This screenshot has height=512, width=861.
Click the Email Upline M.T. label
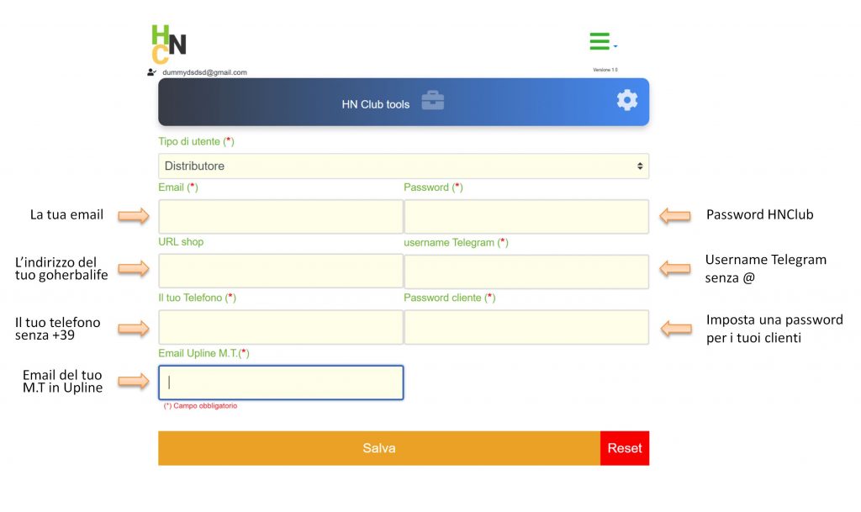(x=203, y=353)
